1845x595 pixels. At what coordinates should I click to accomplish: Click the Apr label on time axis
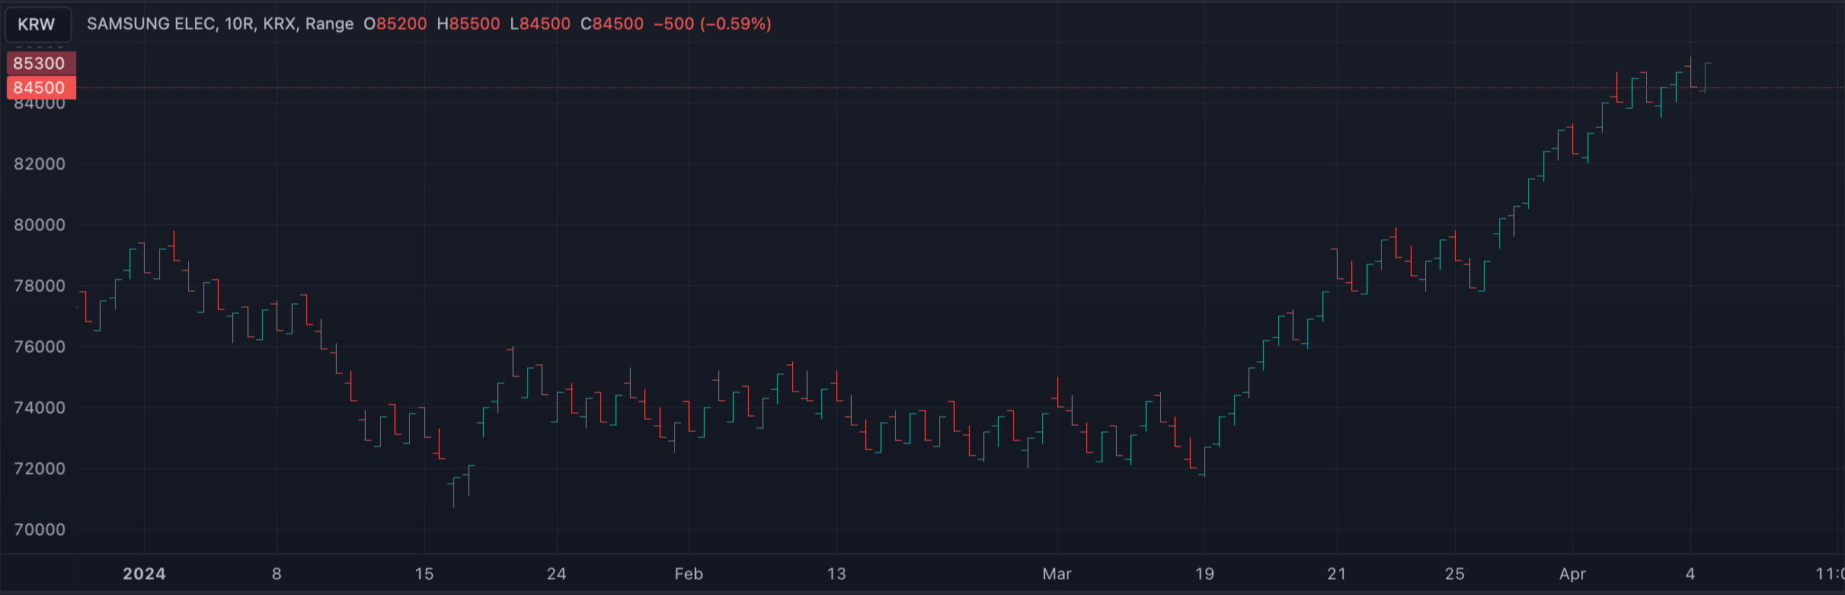click(x=1572, y=574)
